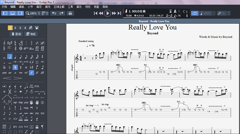Click the metronome icon in the track header
Image resolution: width=240 pixels, height=134 pixels.
(x=175, y=11)
